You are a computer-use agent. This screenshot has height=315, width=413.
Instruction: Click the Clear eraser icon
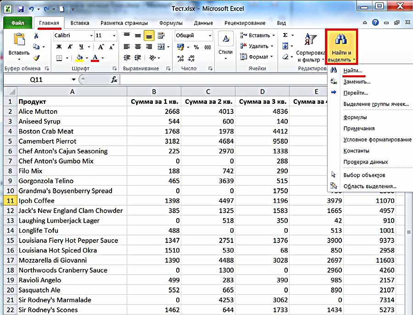(285, 57)
